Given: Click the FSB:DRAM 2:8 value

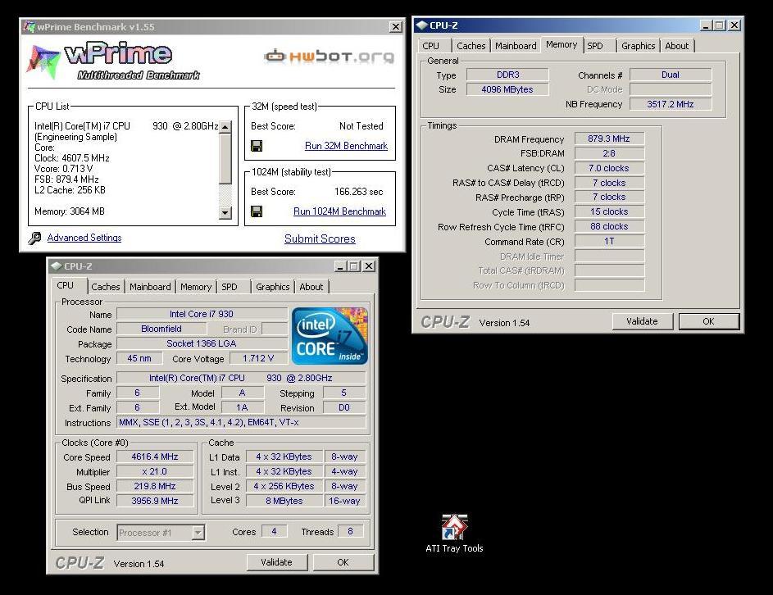Looking at the screenshot, I should [x=609, y=153].
